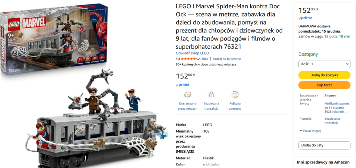The height and width of the screenshot is (168, 356).
Task: Click Szukaj na tej stronie link
Action: [x=227, y=59]
